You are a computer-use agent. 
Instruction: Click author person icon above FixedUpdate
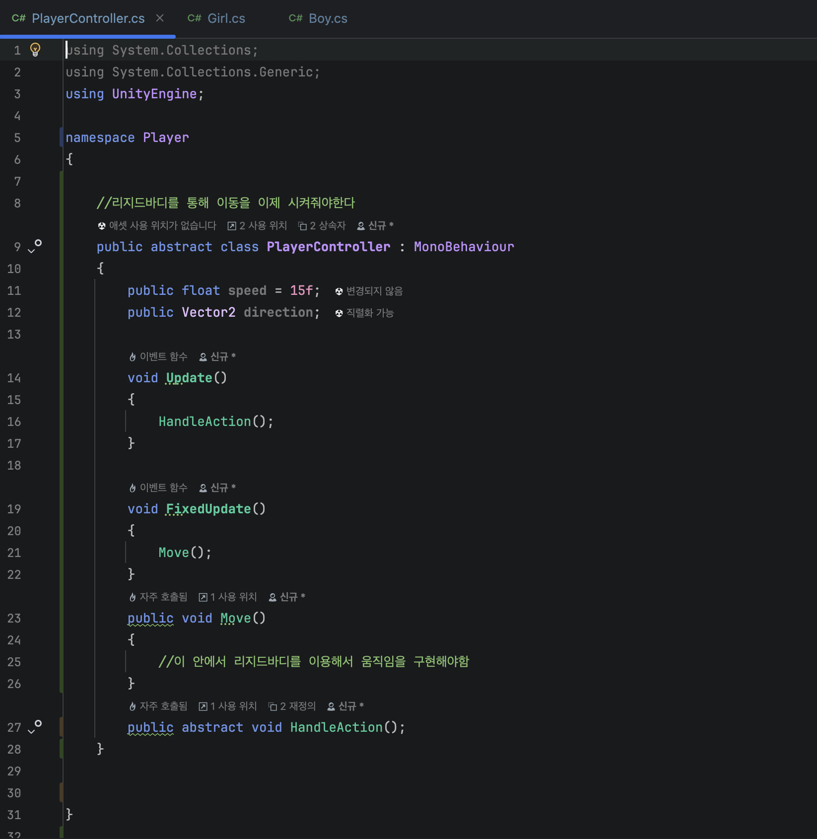click(x=203, y=488)
